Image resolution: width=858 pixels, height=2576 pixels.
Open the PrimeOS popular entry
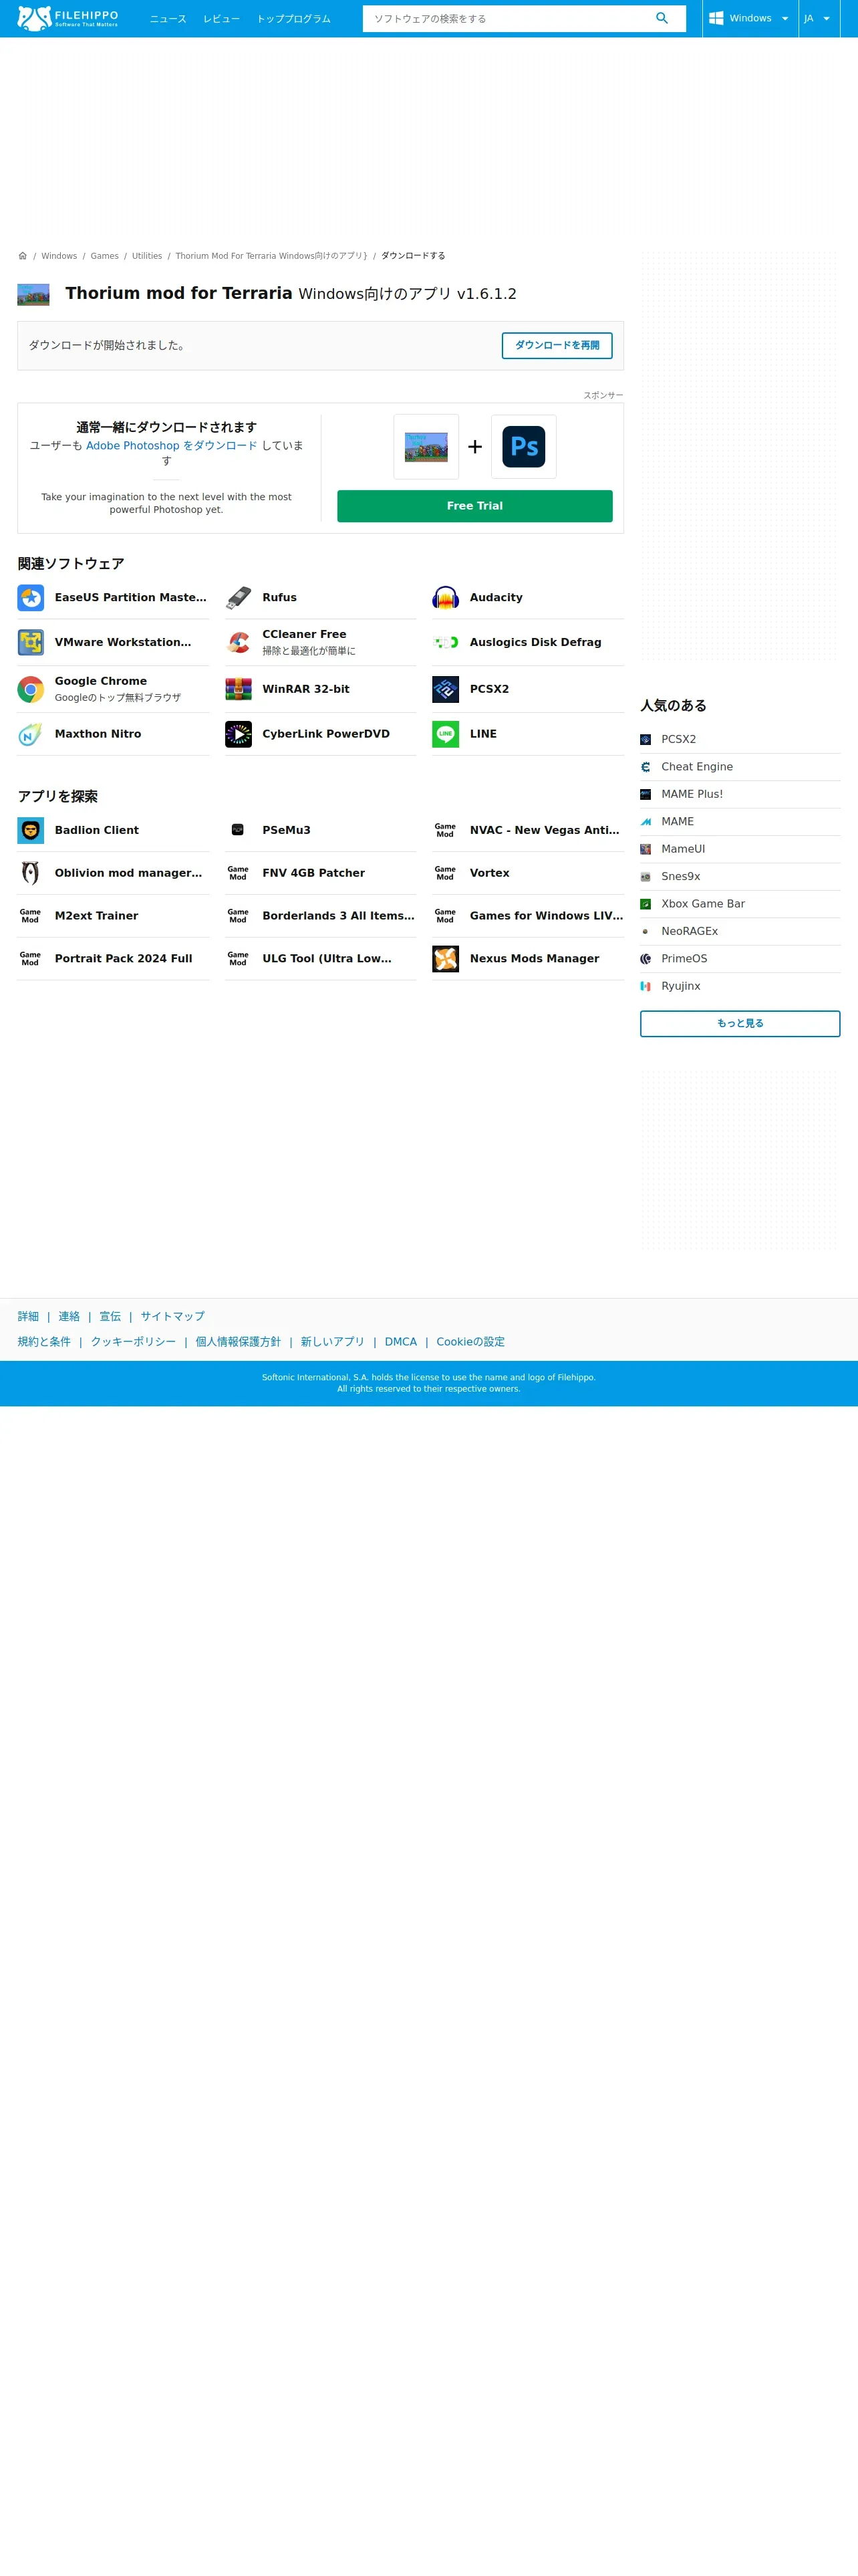coord(740,958)
